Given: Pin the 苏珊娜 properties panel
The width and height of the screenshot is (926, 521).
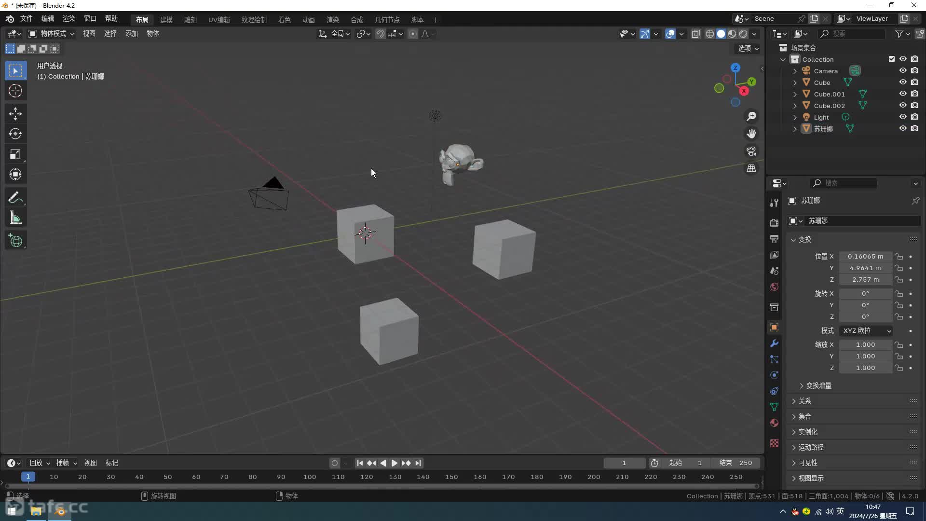Looking at the screenshot, I should (x=915, y=200).
